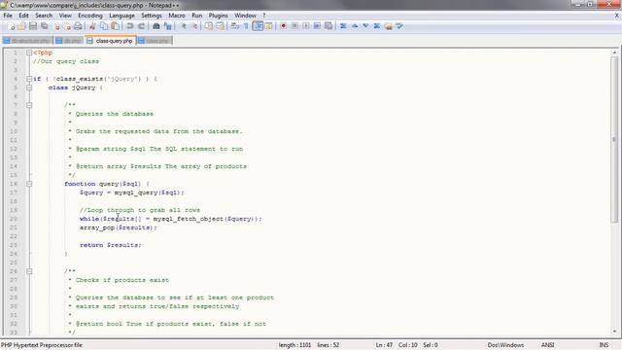Click the 'length : 1101' status entry
This screenshot has width=622, height=350.
tap(294, 345)
